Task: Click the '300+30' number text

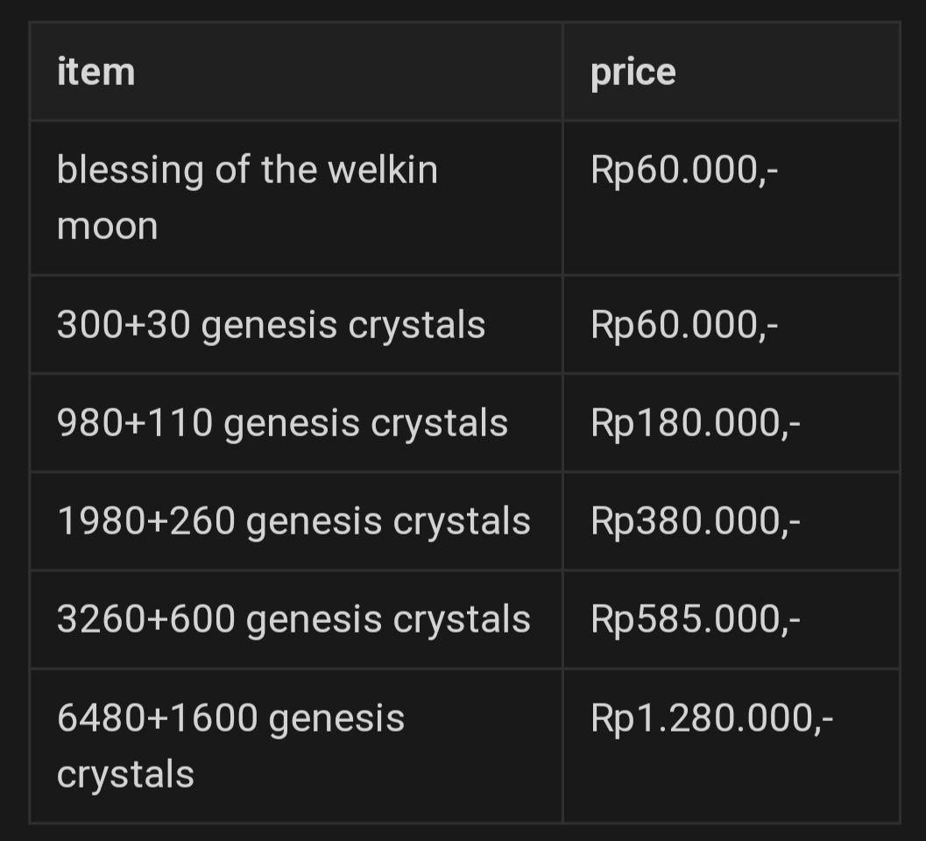Action: tap(124, 325)
